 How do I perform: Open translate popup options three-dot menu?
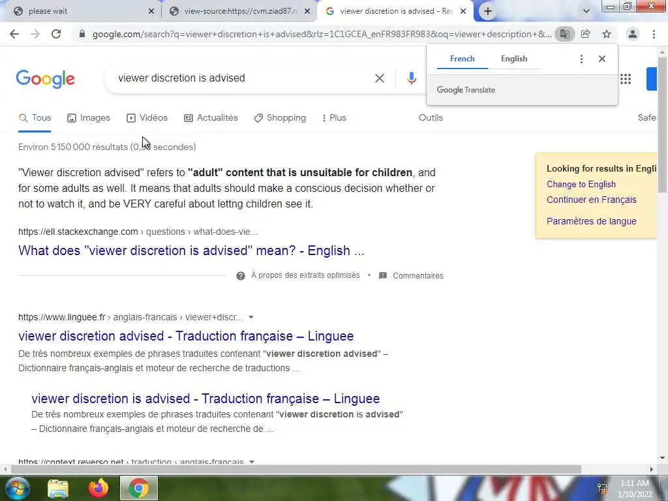point(581,59)
